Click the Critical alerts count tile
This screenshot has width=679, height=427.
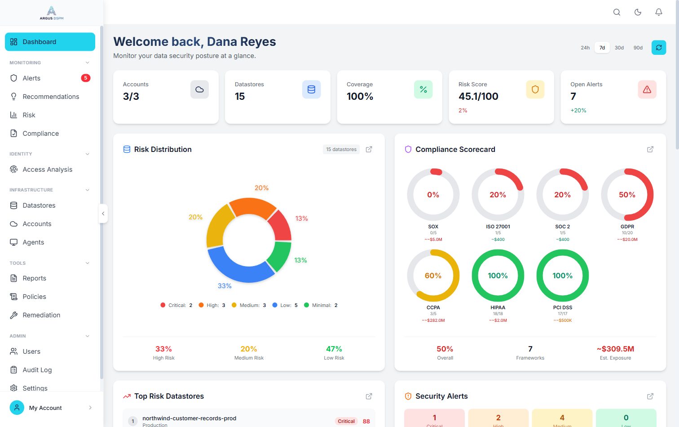tap(434, 418)
